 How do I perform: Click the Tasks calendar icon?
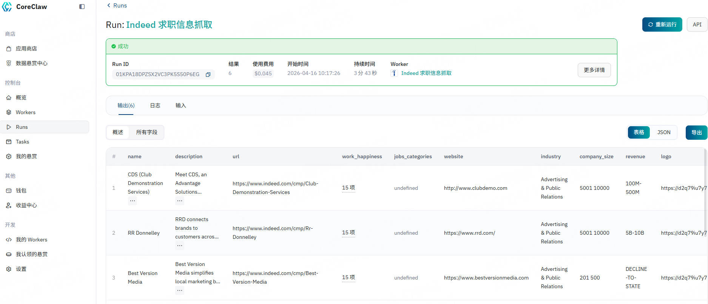click(x=9, y=142)
